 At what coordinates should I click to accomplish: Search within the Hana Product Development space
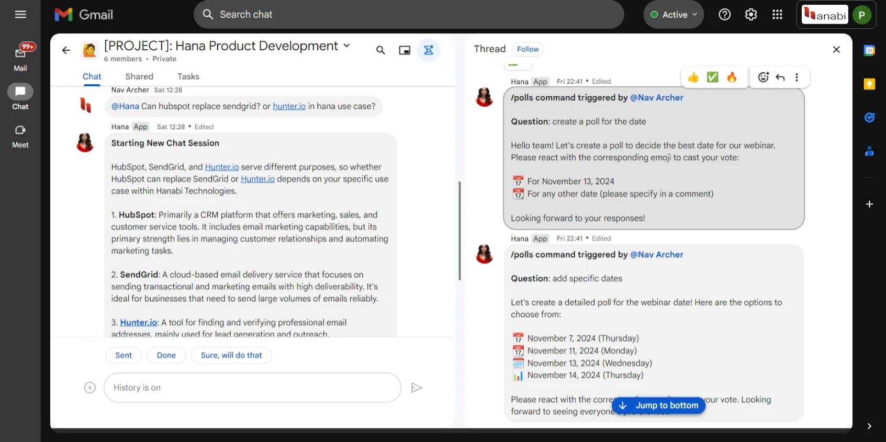380,50
